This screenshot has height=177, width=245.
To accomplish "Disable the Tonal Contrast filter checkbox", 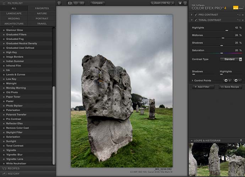I will (x=196, y=20).
